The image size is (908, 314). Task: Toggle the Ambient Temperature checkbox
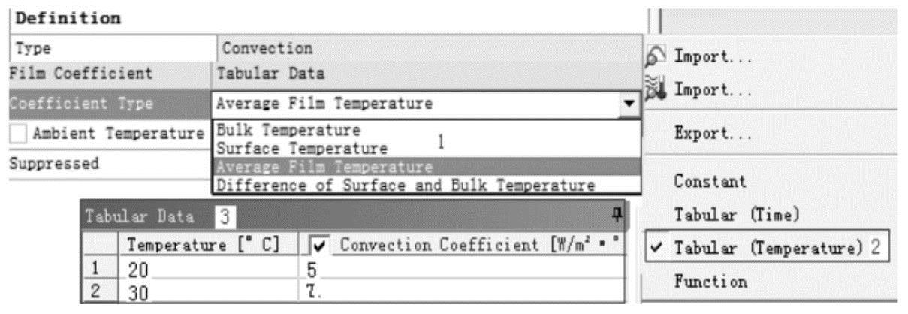click(x=20, y=134)
